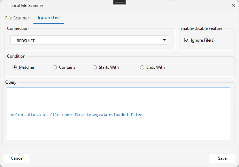
Task: Close the Local File Scanner dialog
Action: pyautogui.click(x=233, y=5)
